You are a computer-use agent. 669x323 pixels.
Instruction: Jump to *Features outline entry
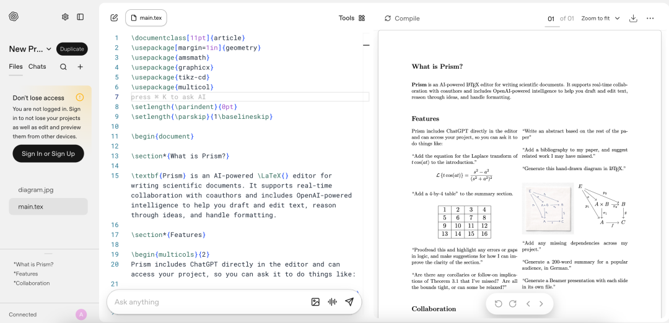click(x=25, y=273)
